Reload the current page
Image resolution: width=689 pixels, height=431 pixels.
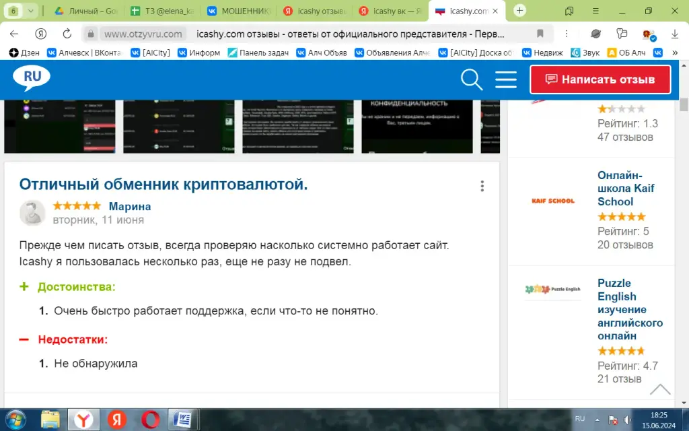67,34
